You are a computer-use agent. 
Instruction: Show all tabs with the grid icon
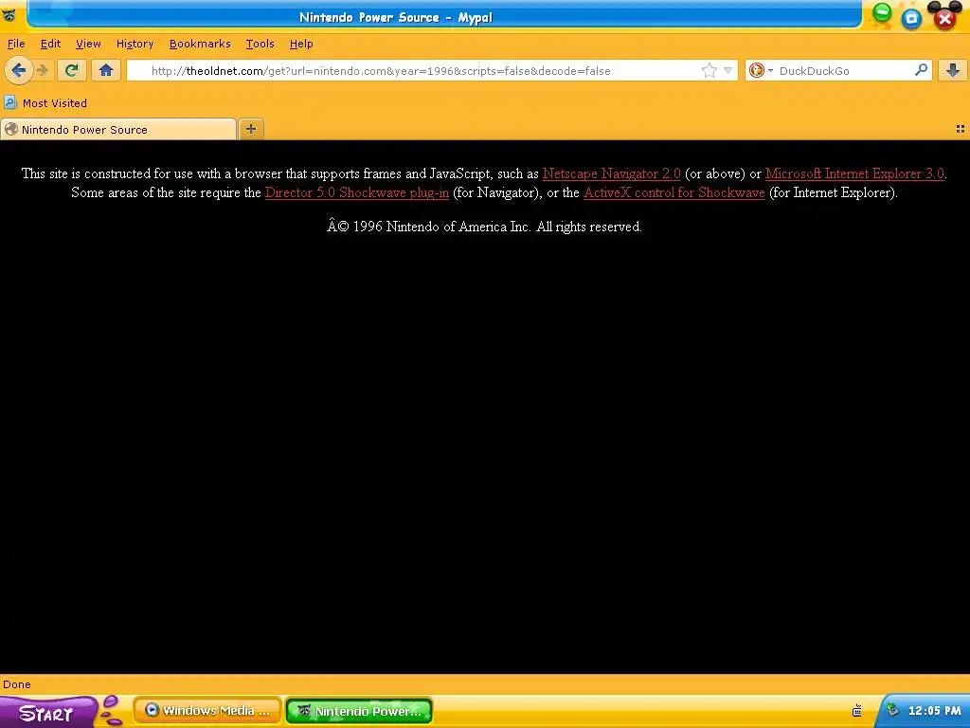click(x=961, y=129)
